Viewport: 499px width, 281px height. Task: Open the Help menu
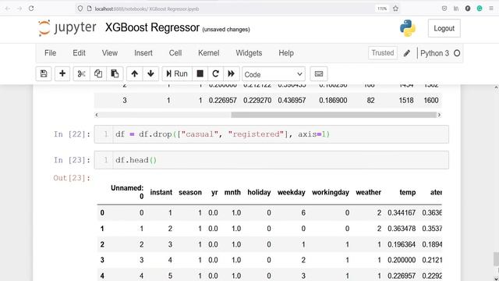[x=286, y=53]
